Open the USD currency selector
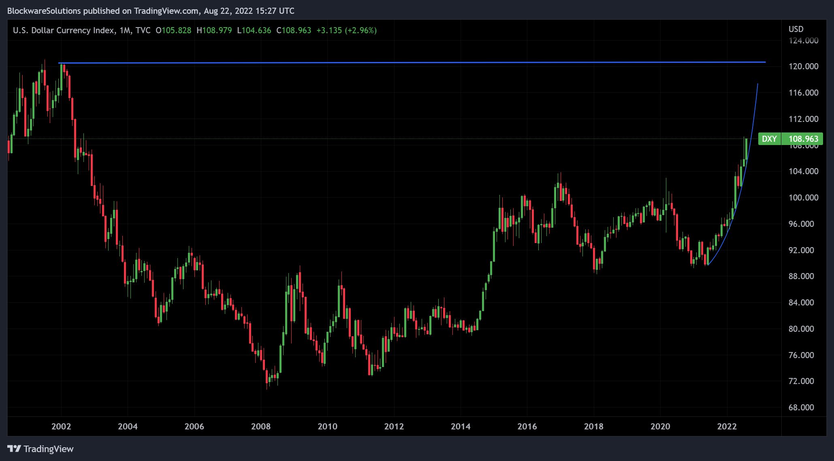 coord(796,29)
